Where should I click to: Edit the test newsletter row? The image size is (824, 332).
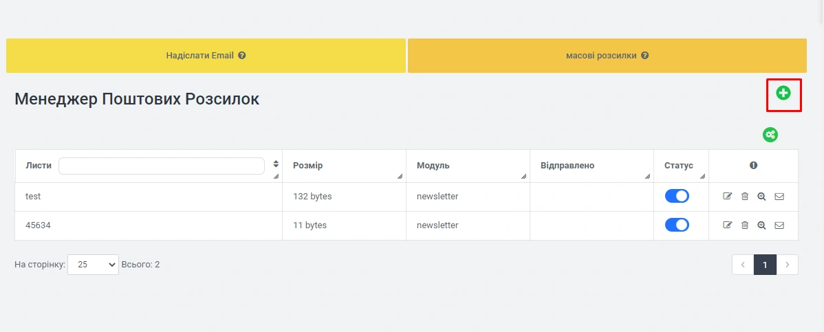point(728,197)
